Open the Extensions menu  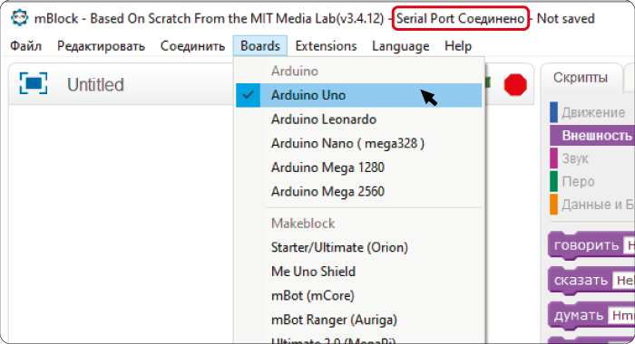tap(326, 46)
